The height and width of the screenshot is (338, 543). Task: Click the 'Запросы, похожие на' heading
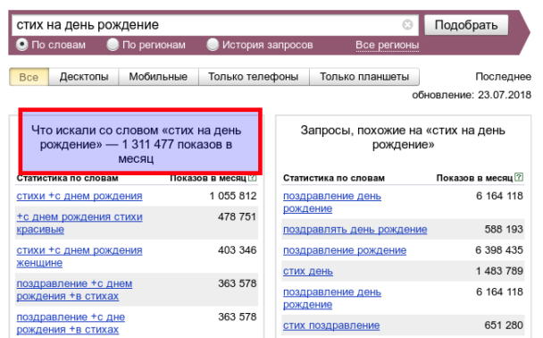(x=403, y=138)
